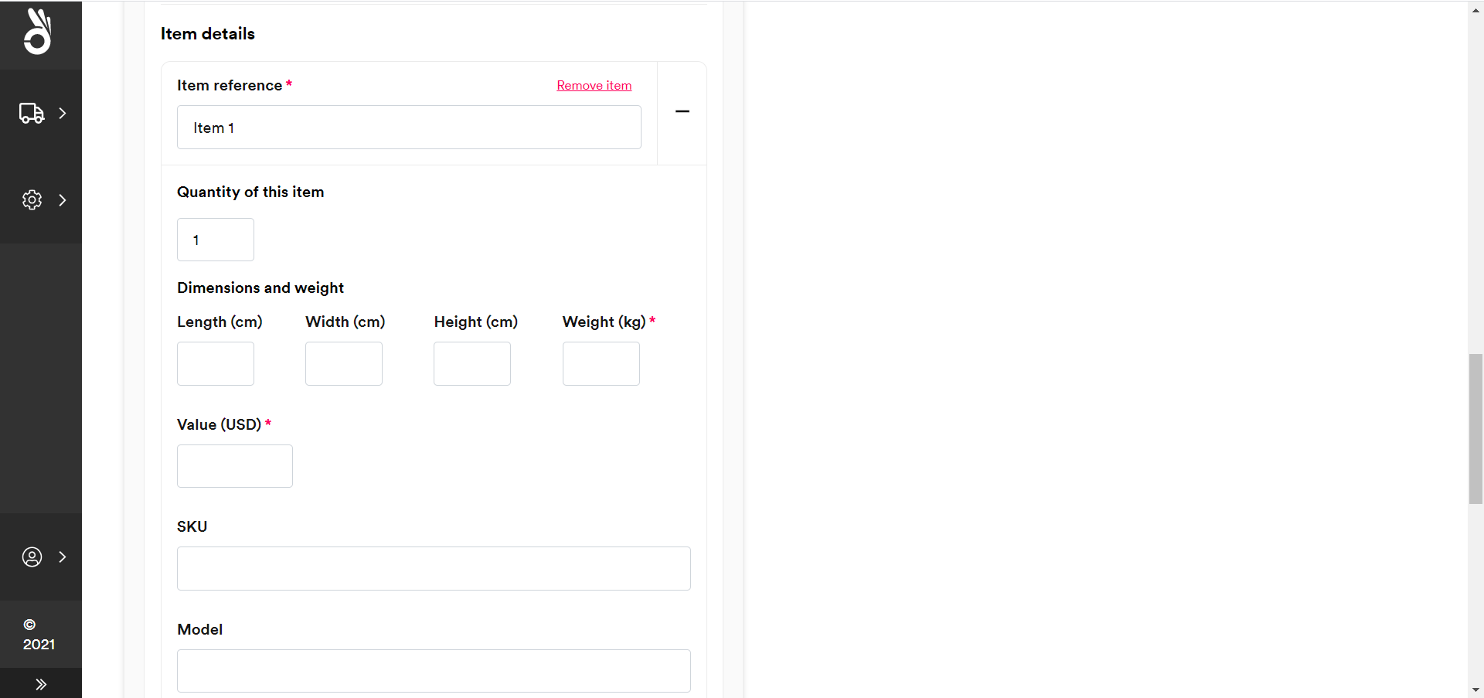Click the page vertical scrollbar thumb
Screen dimensions: 1484x698
click(x=1475, y=429)
